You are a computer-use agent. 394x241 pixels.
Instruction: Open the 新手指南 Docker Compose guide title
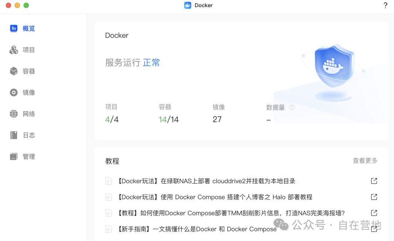(x=196, y=229)
